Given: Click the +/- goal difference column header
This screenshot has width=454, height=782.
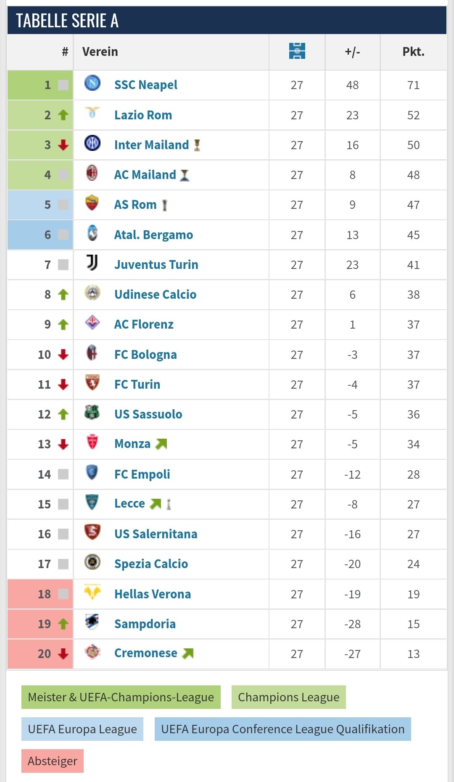Looking at the screenshot, I should [x=352, y=52].
